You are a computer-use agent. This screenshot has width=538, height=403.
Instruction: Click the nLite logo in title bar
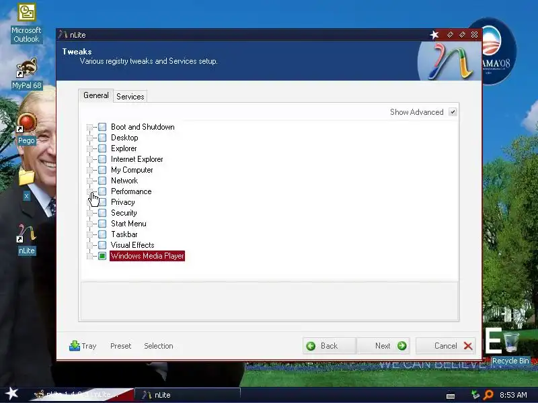click(63, 35)
